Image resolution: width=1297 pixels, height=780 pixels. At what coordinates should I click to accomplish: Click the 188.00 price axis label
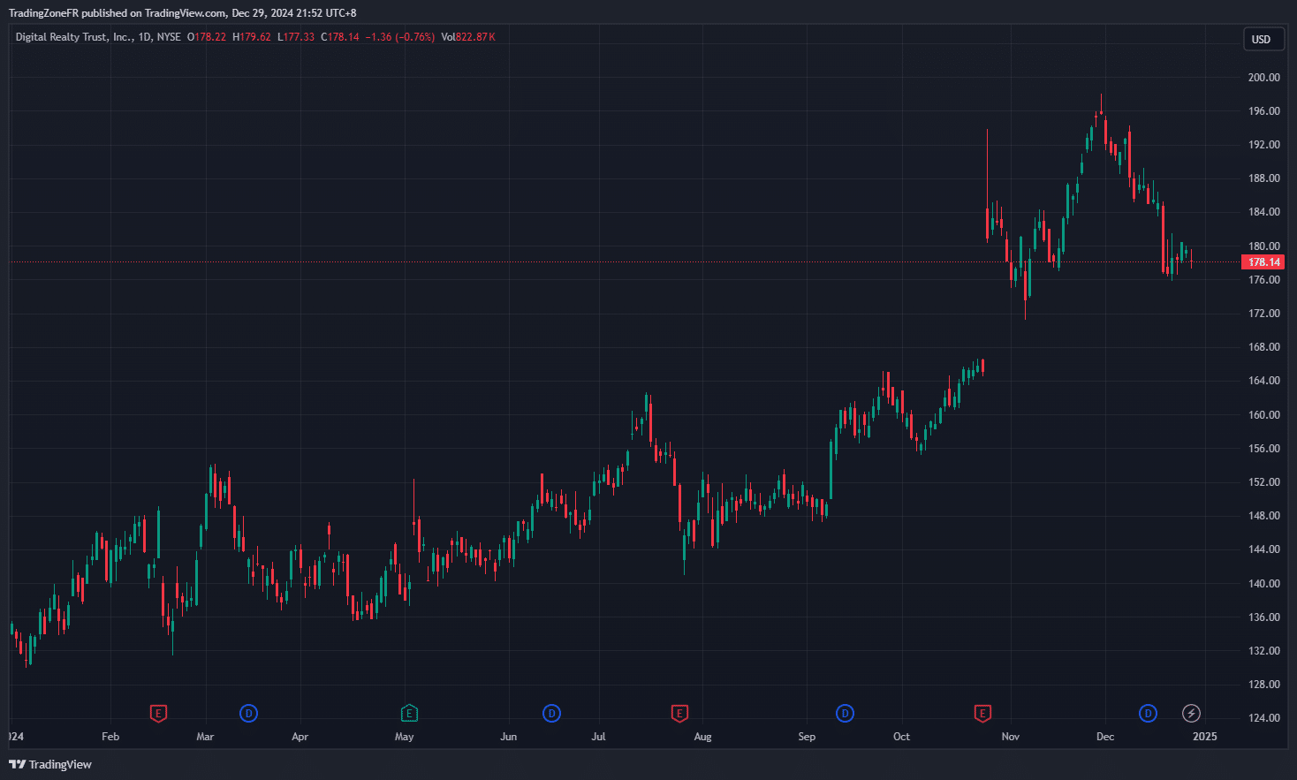[x=1263, y=178]
